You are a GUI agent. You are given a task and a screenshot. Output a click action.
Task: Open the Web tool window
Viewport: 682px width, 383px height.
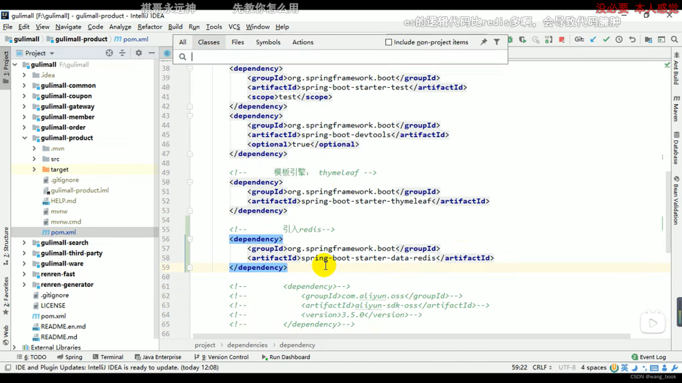pos(6,335)
